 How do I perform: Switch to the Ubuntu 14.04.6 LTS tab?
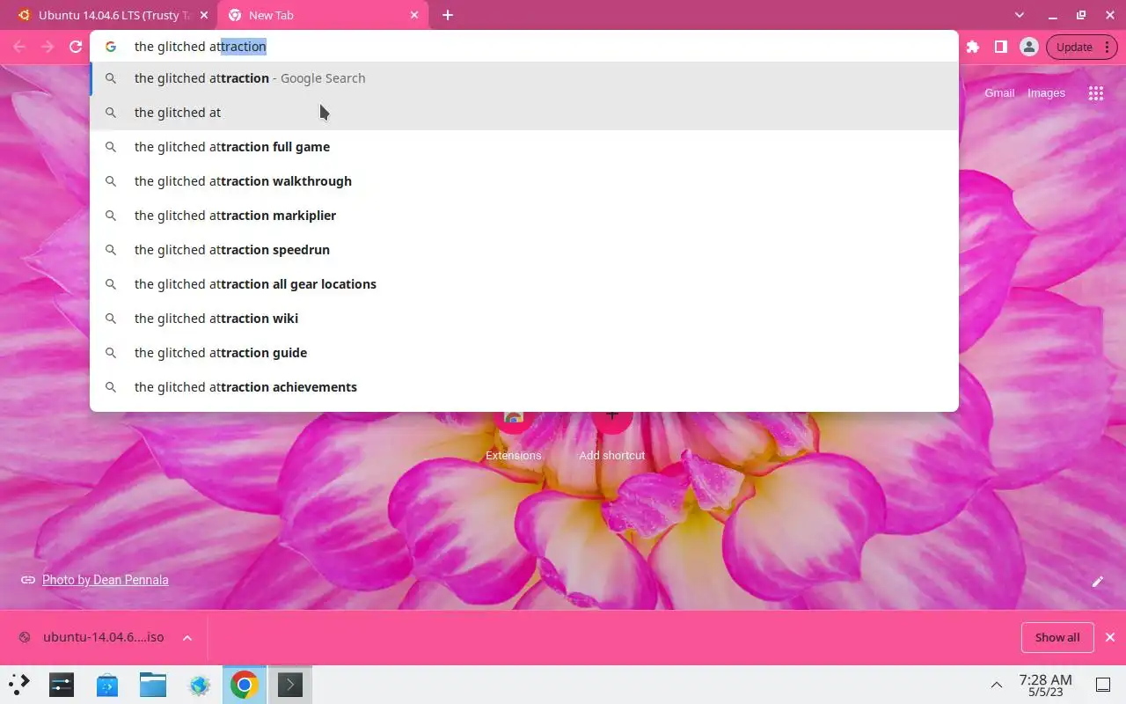click(x=113, y=15)
